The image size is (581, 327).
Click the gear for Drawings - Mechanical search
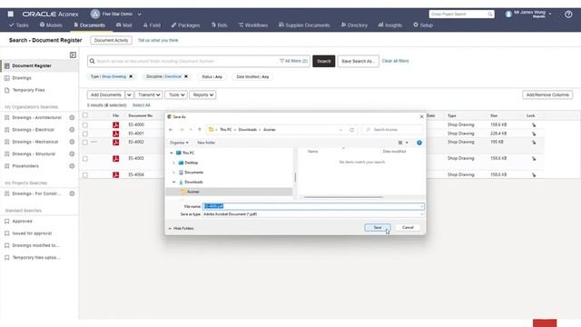pos(72,142)
